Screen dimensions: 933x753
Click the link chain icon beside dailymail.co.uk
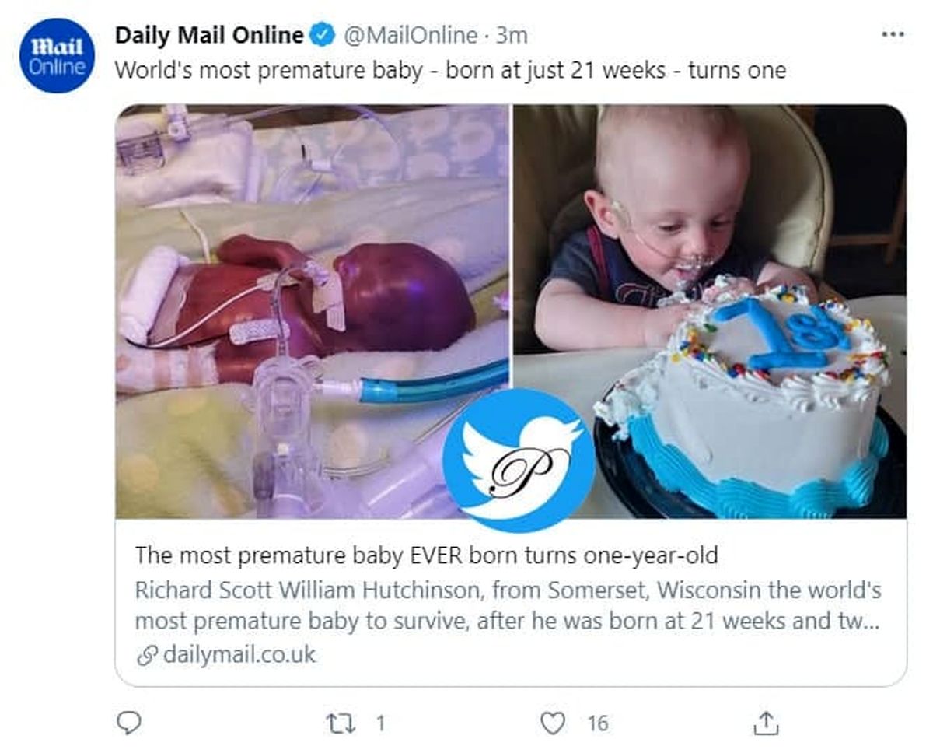[x=146, y=655]
